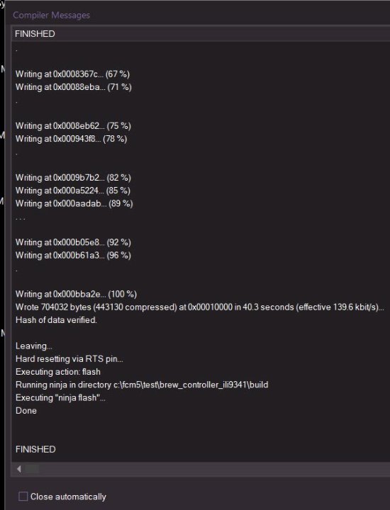Click the Running ninja in directory path line
This screenshot has width=390, height=510.
coord(142,385)
